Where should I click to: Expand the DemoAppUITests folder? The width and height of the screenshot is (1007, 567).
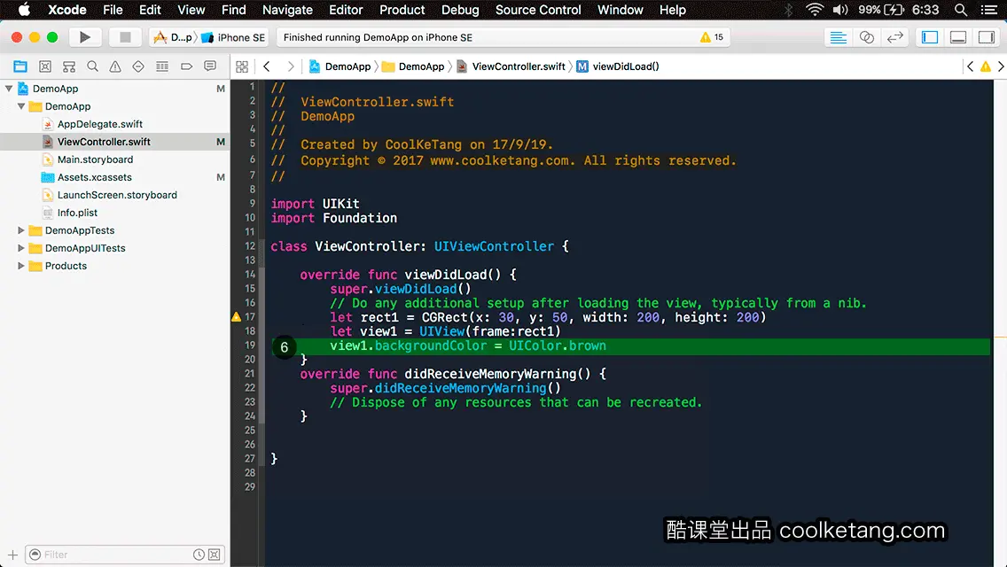21,248
